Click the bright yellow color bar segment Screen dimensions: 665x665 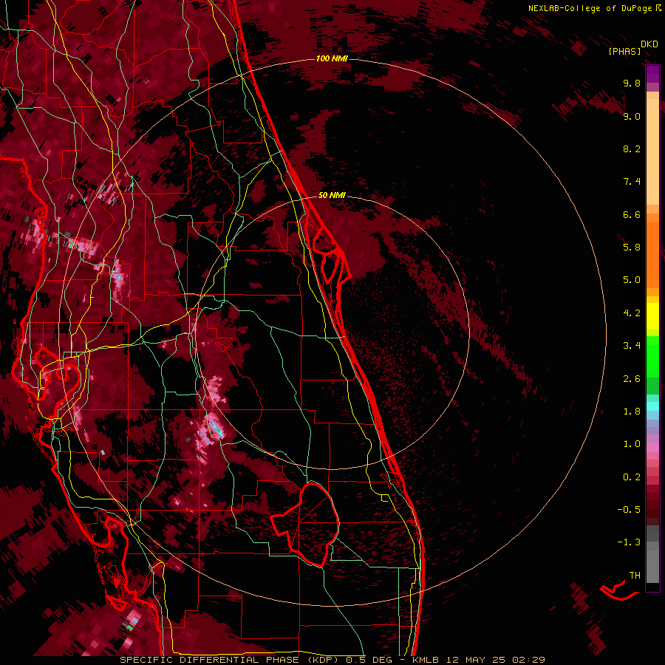pyautogui.click(x=652, y=316)
